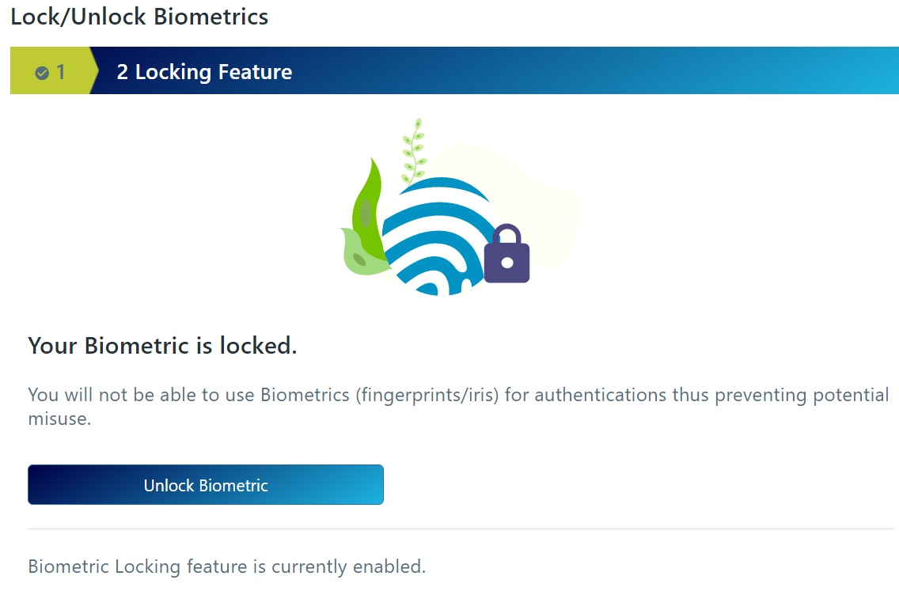Click the padlock icon on the biometric illustration

(506, 255)
